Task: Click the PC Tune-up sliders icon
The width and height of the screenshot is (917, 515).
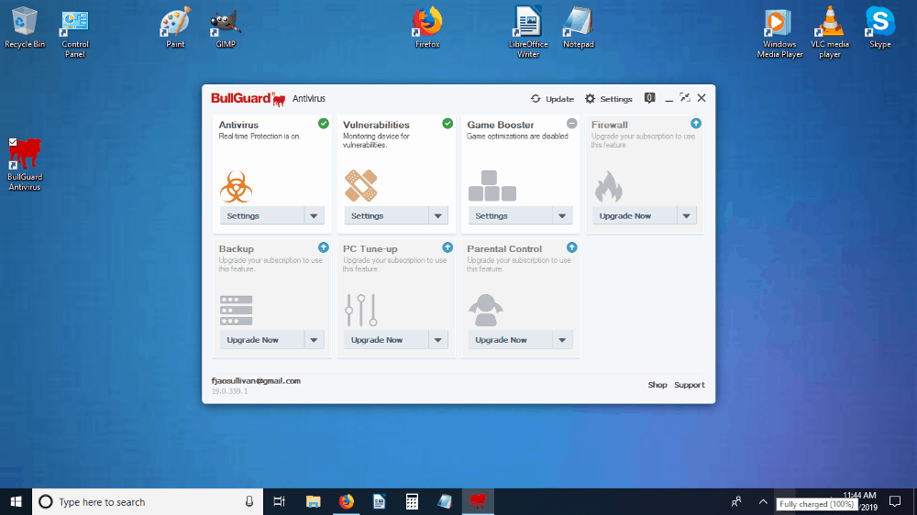Action: click(x=360, y=310)
